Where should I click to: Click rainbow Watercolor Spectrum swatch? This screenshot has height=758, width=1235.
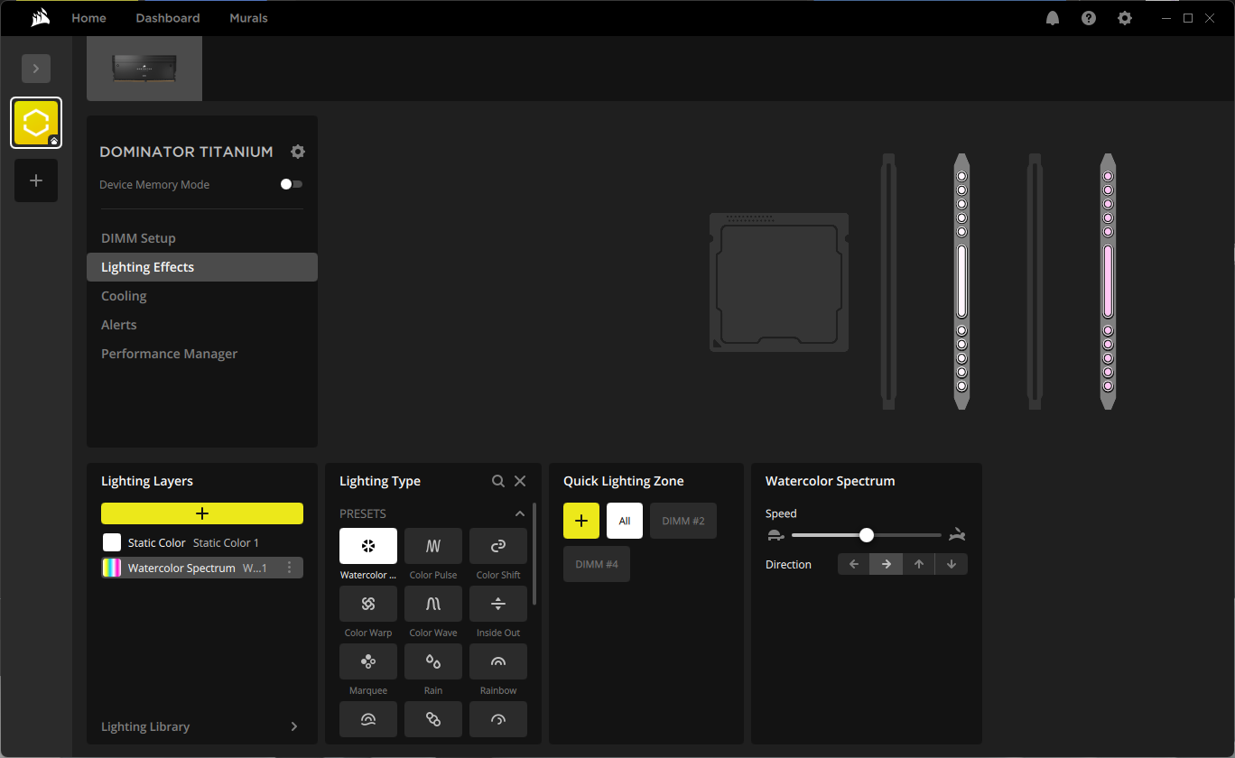[112, 568]
